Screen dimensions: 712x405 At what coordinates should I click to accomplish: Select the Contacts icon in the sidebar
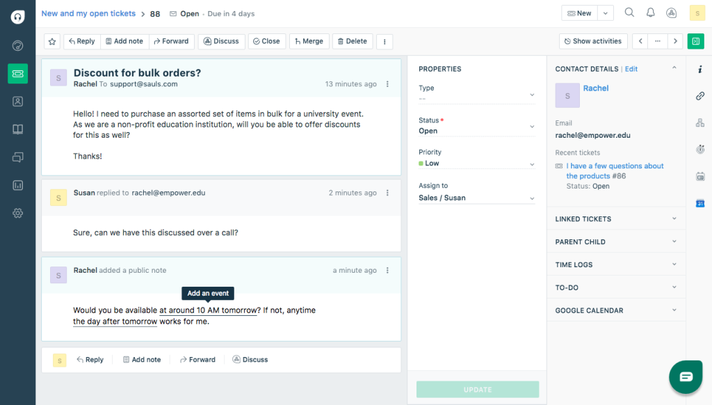tap(17, 101)
